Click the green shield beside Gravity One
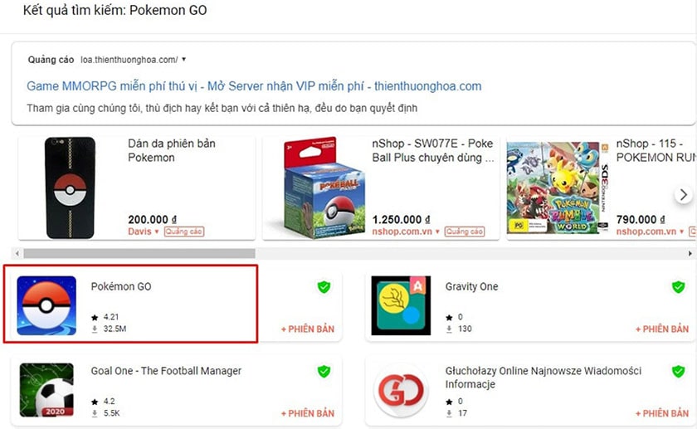Screen dimensions: 697x429 click(679, 287)
